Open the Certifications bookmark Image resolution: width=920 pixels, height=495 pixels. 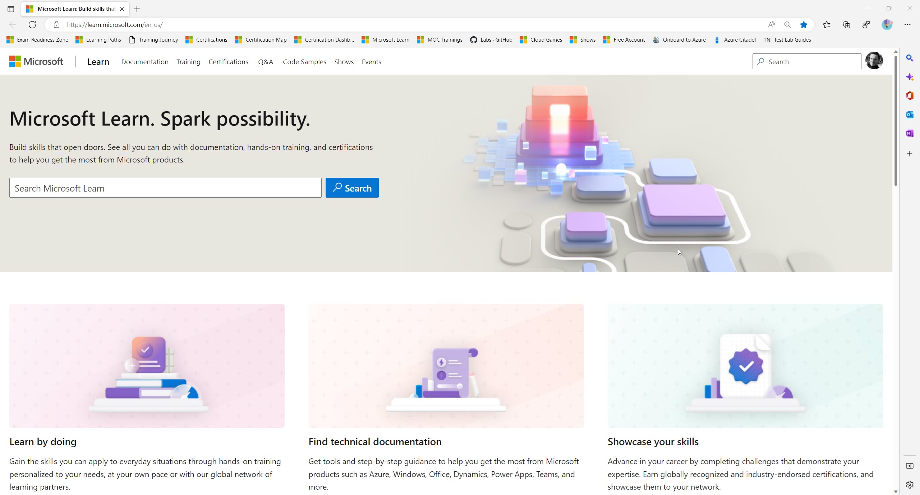(207, 39)
